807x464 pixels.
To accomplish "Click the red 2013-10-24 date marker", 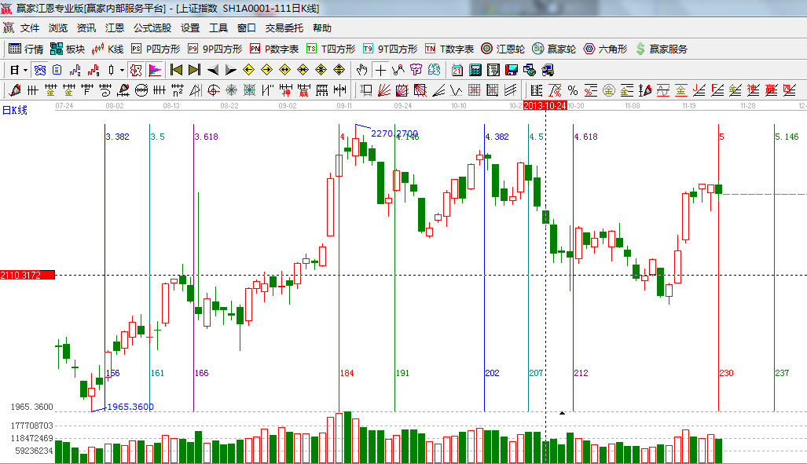I will pos(545,105).
